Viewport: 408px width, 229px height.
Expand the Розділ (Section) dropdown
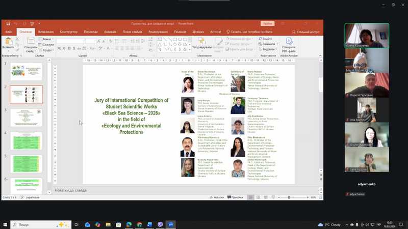[46, 50]
